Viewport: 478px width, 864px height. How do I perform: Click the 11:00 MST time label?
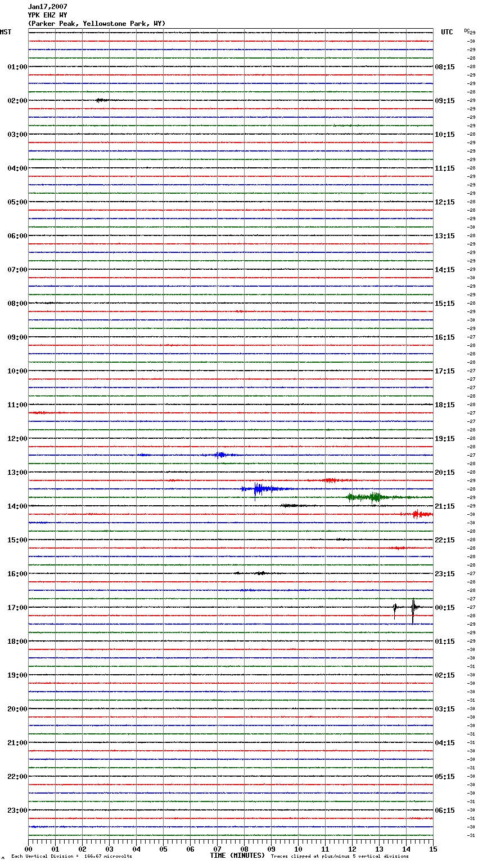(x=17, y=405)
